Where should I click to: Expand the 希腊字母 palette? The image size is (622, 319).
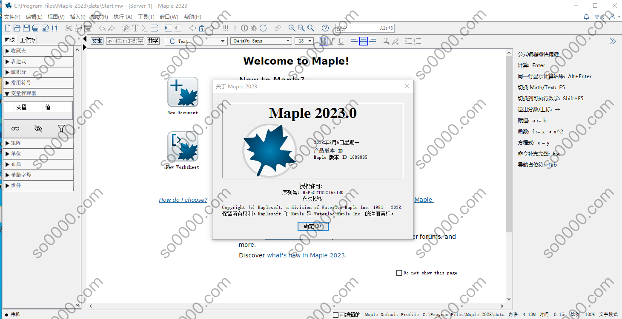[38, 175]
